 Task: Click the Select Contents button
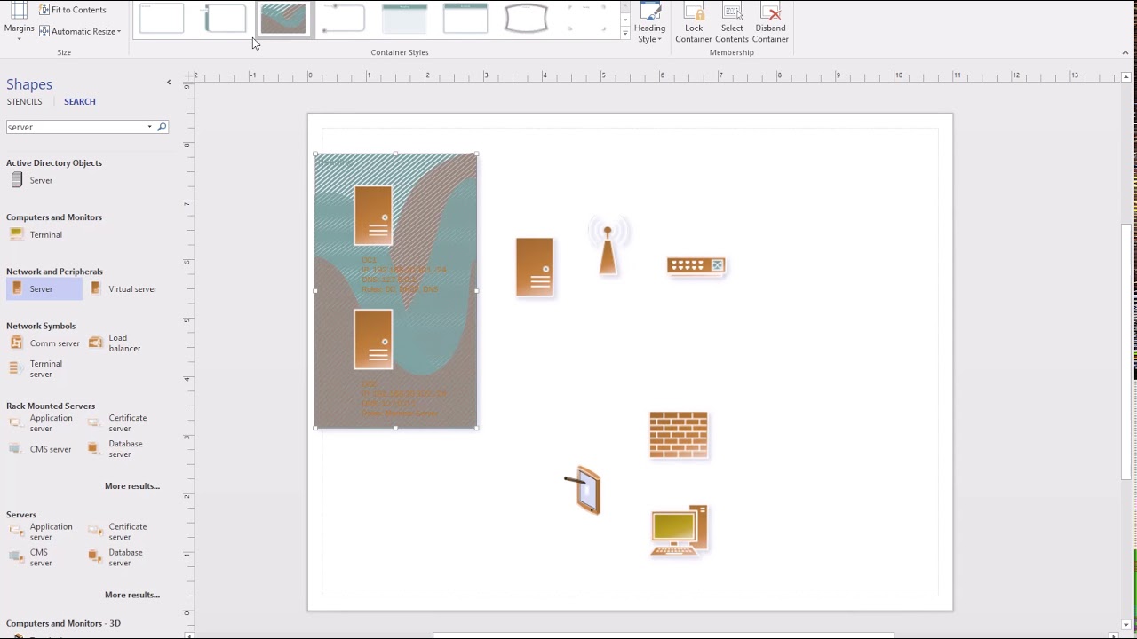click(732, 23)
